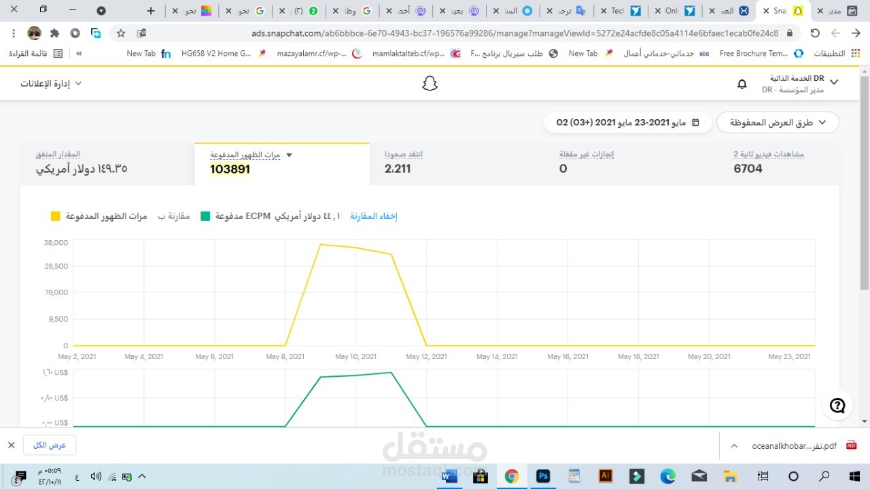
Task: Open a new browser tab with plus
Action: (x=151, y=11)
